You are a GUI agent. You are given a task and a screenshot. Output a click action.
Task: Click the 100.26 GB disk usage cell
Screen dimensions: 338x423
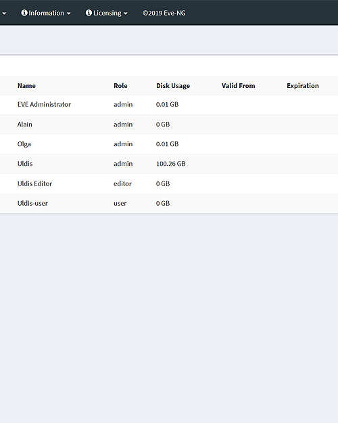[x=171, y=164]
